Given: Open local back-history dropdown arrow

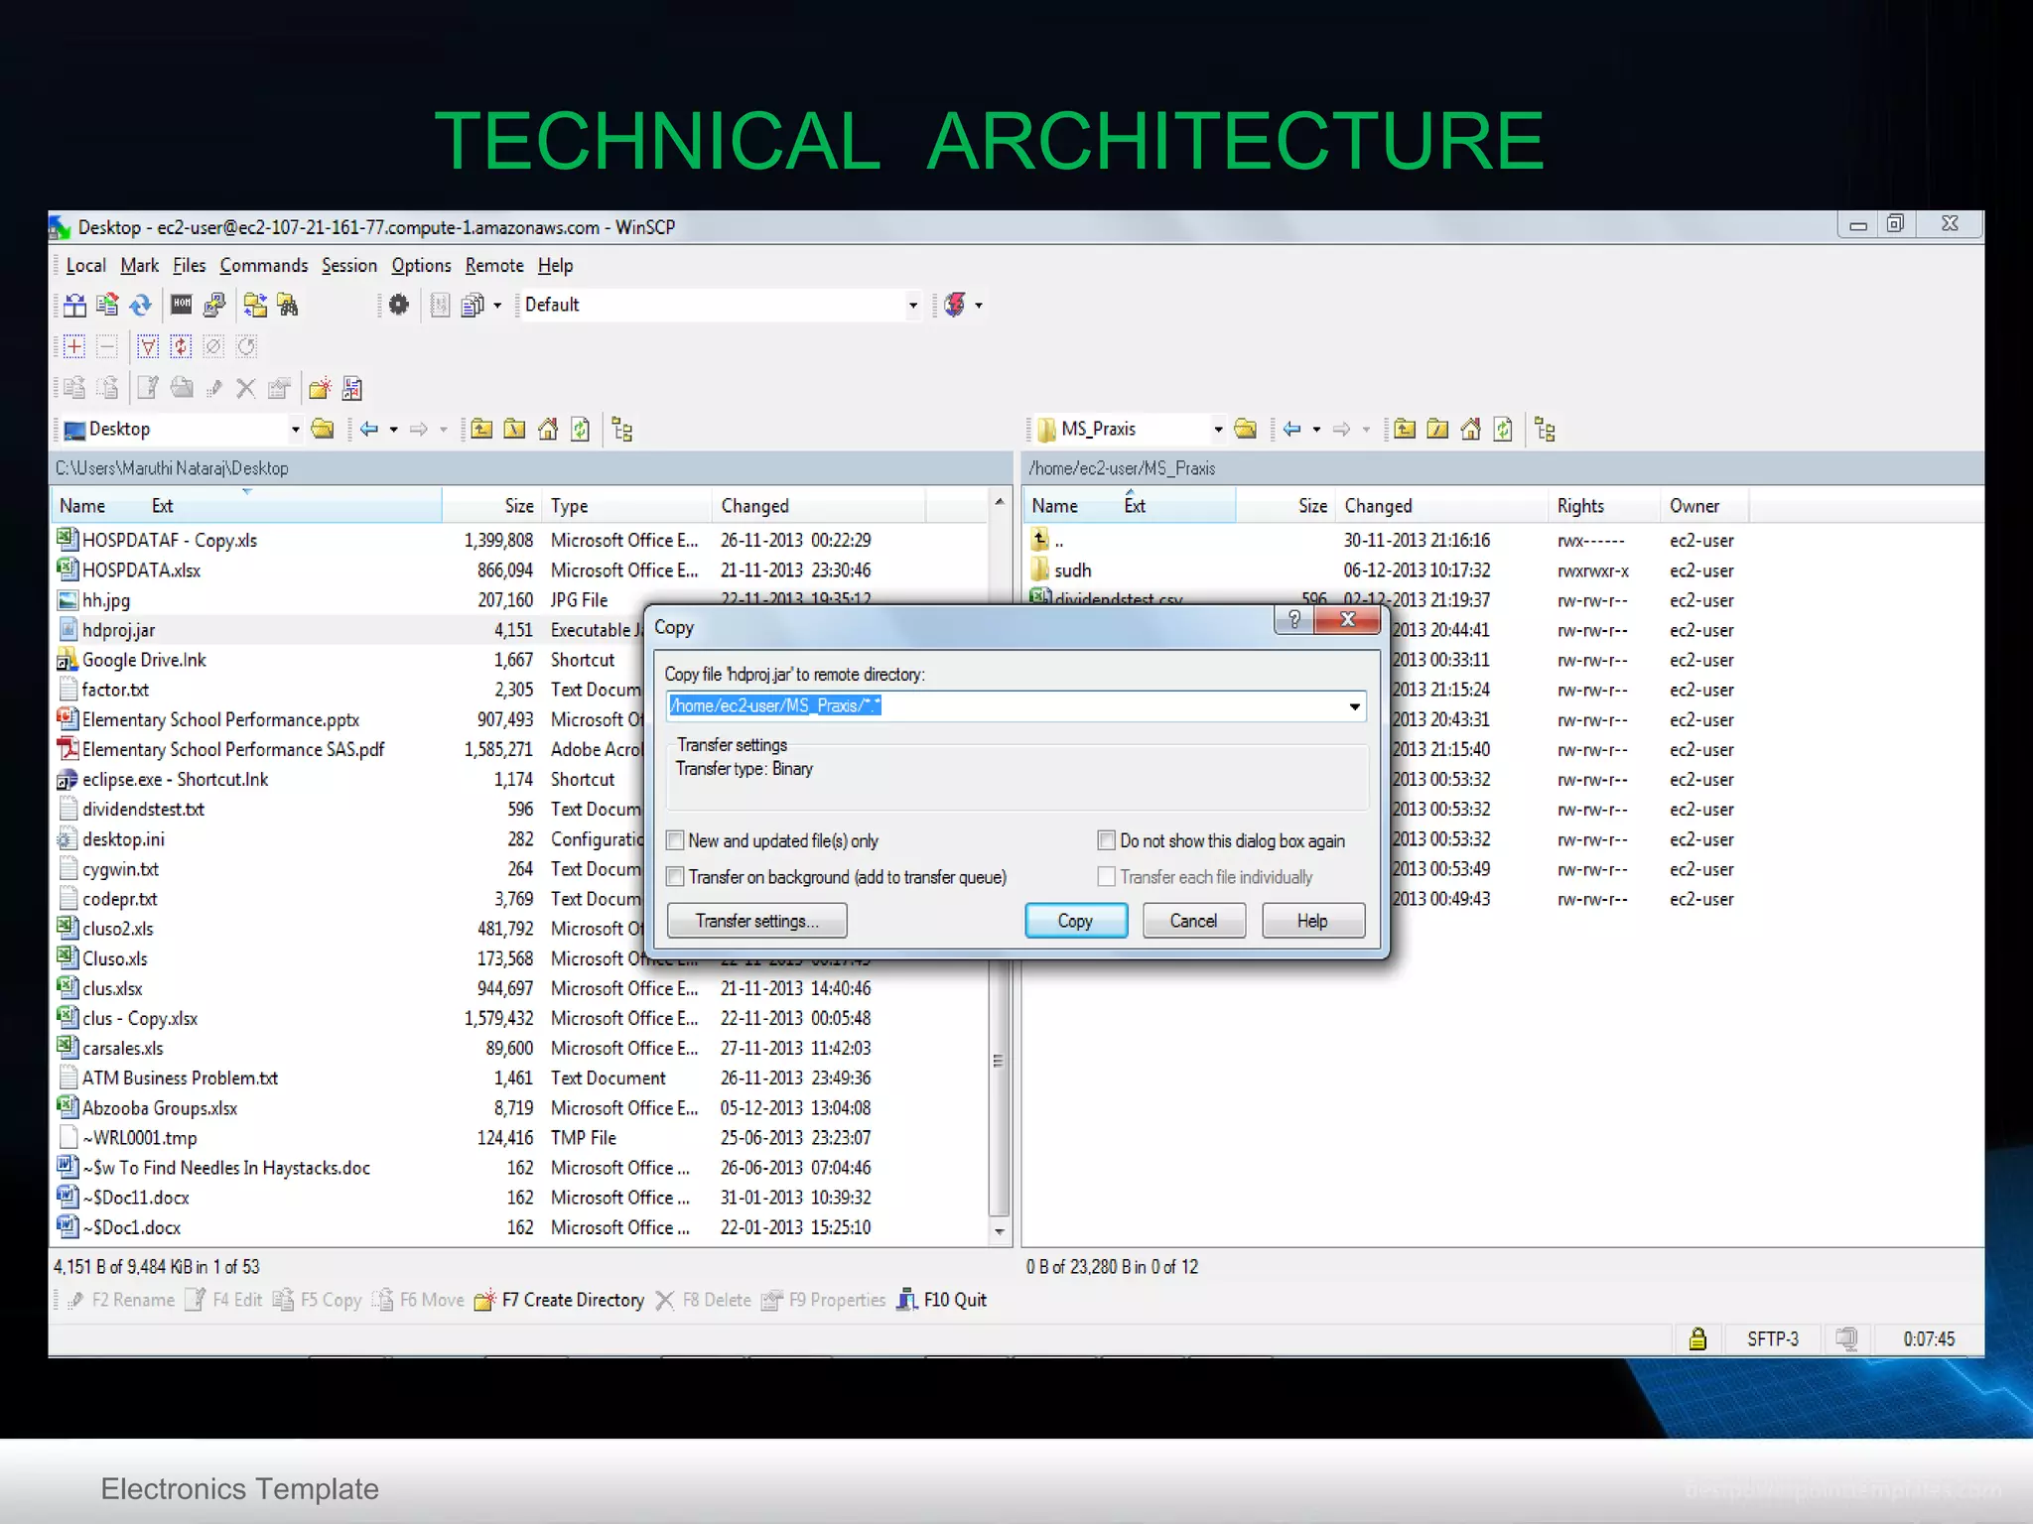Looking at the screenshot, I should point(394,430).
